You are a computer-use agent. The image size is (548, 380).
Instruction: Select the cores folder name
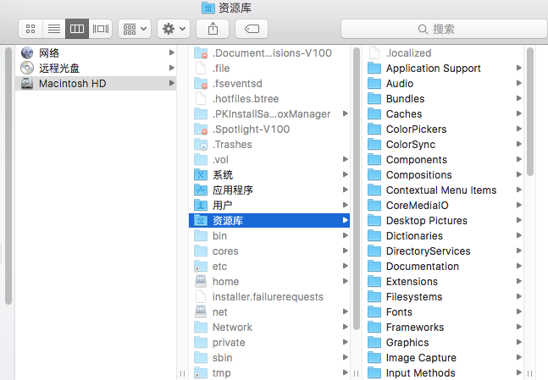click(225, 251)
